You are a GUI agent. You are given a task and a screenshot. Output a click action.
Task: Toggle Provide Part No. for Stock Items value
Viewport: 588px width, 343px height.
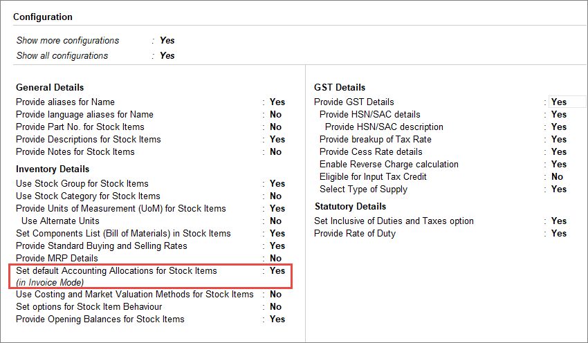coord(275,127)
